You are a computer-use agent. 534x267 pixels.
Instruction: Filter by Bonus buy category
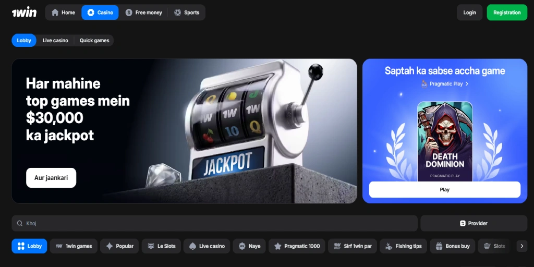(x=453, y=246)
